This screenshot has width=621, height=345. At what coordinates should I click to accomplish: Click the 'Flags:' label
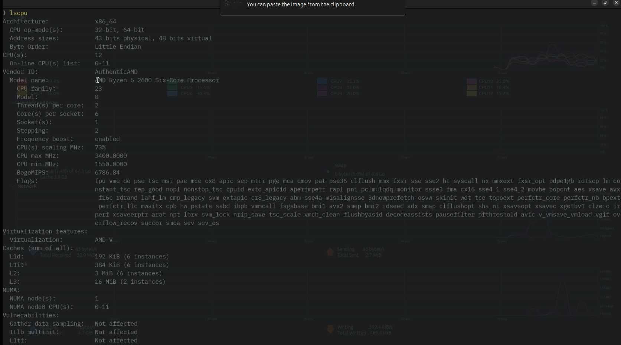tap(27, 181)
